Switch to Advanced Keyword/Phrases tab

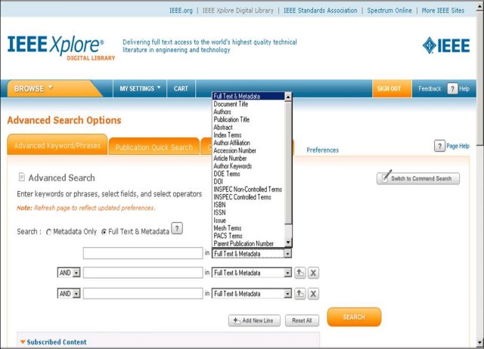(x=57, y=146)
